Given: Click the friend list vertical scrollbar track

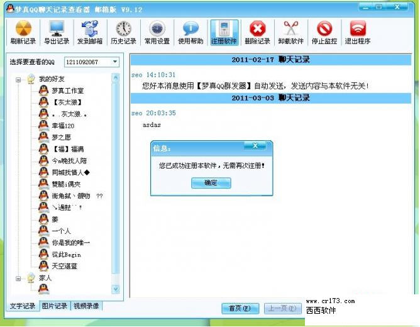Looking at the screenshot, I should [x=116, y=184].
